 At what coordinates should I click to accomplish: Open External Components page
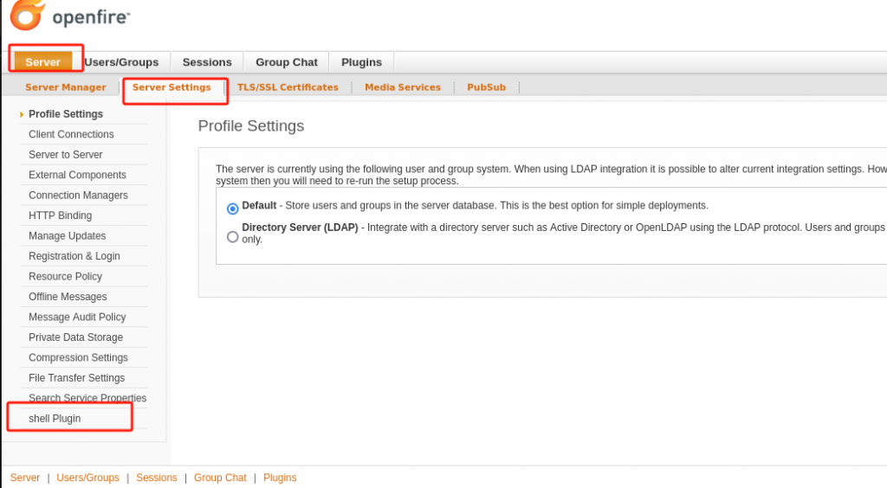pyautogui.click(x=77, y=175)
